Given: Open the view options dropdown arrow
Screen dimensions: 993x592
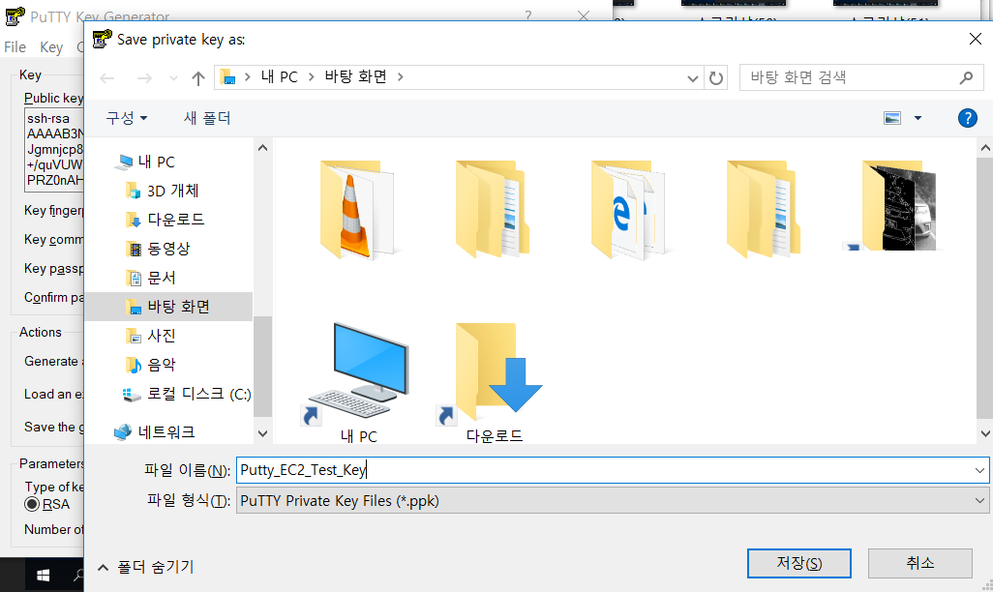Looking at the screenshot, I should pyautogui.click(x=918, y=118).
